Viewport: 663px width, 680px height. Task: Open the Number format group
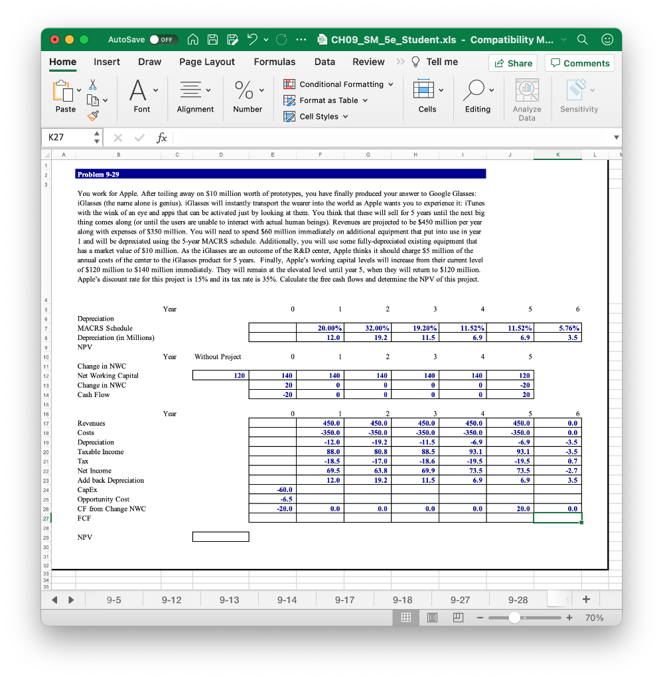(x=248, y=96)
